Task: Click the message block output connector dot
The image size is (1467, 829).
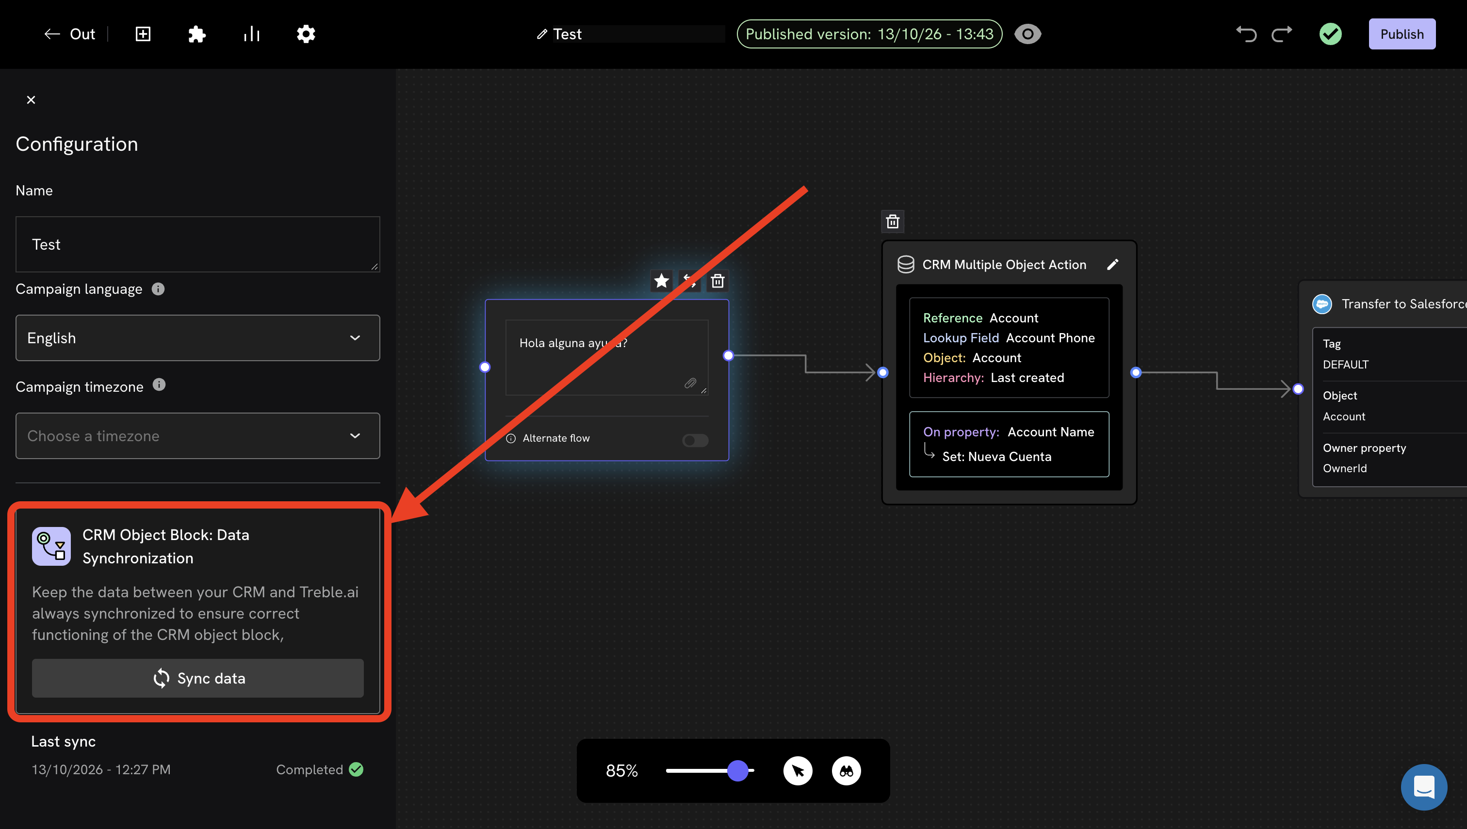Action: click(728, 356)
